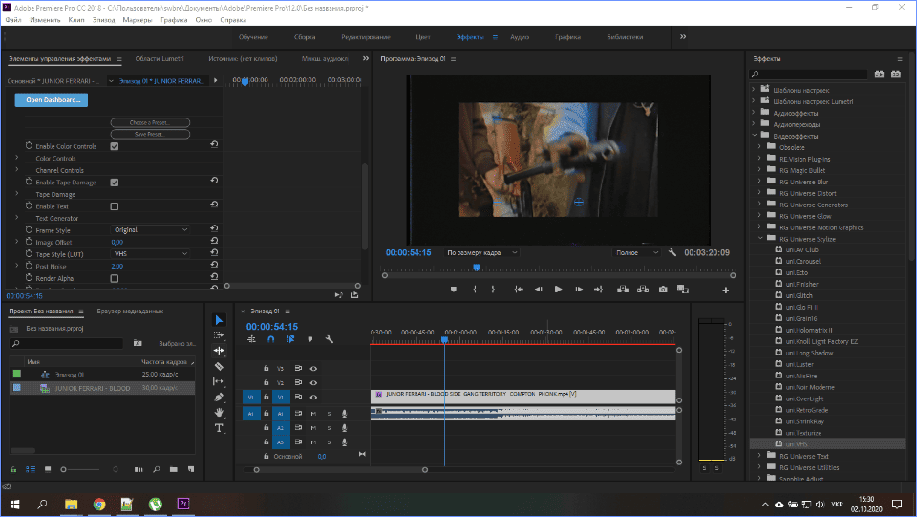Open timeline display settings wrench

click(x=330, y=339)
